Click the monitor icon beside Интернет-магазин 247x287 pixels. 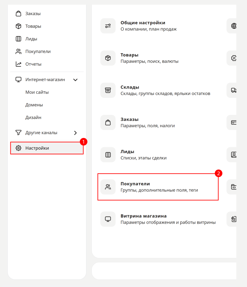18,80
